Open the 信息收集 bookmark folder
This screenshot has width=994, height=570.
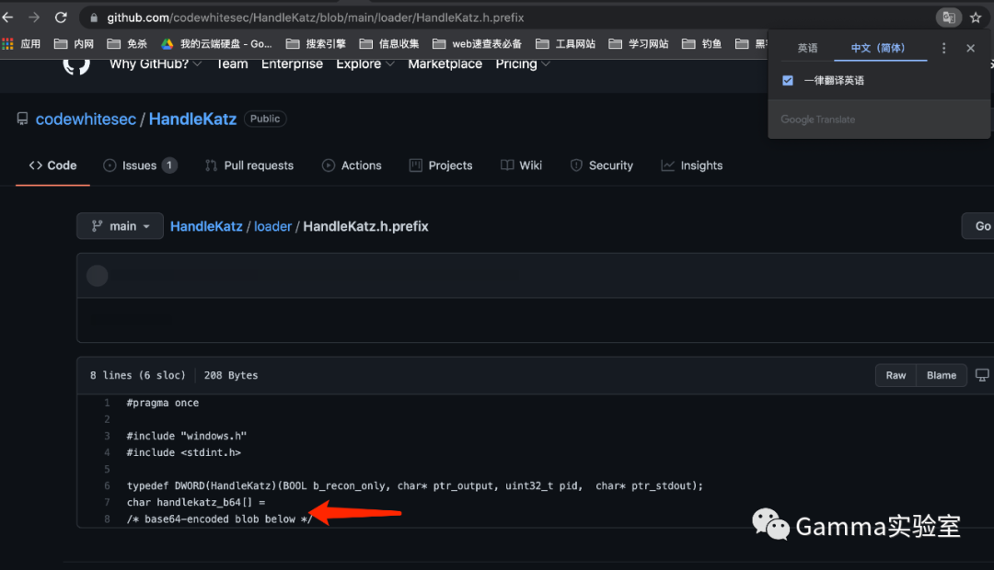389,44
